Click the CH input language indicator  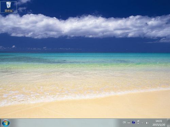point(124,122)
